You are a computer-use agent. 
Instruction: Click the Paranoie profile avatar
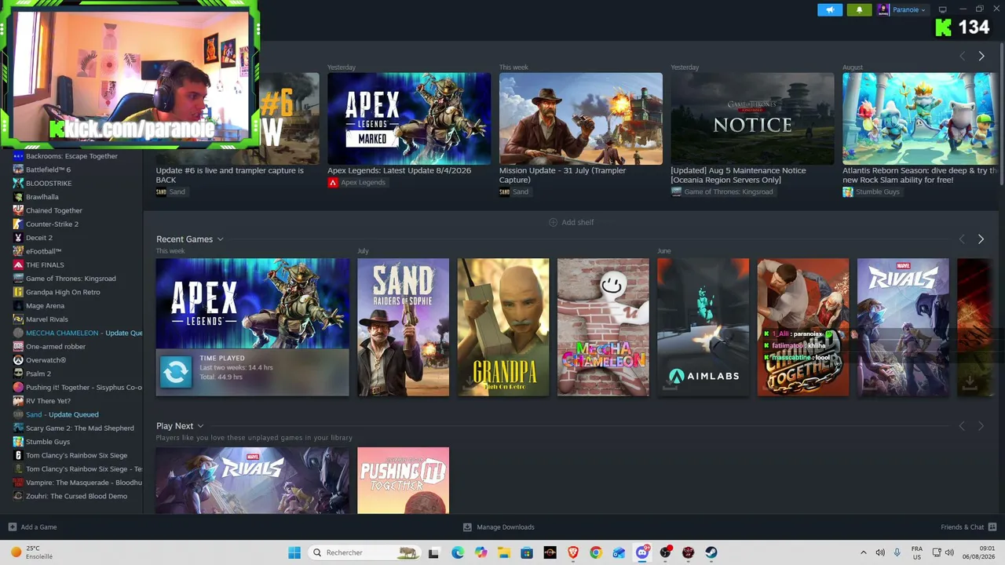[883, 9]
